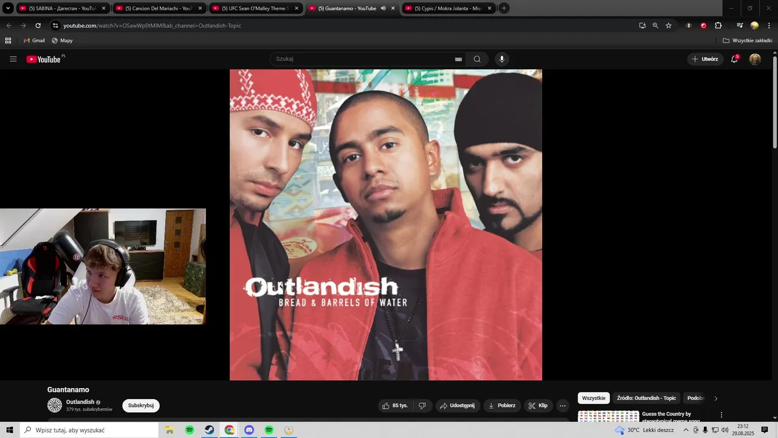Switch to Cancion Del Mariachi tab
Viewport: 778px width, 438px height.
(x=158, y=9)
